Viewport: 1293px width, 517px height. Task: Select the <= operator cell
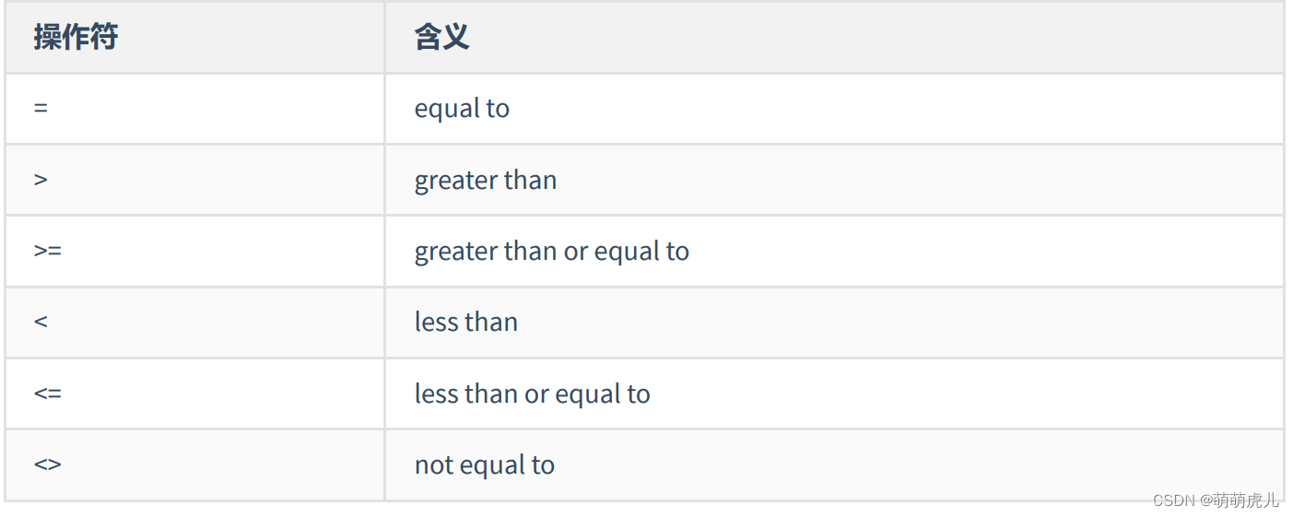point(48,394)
